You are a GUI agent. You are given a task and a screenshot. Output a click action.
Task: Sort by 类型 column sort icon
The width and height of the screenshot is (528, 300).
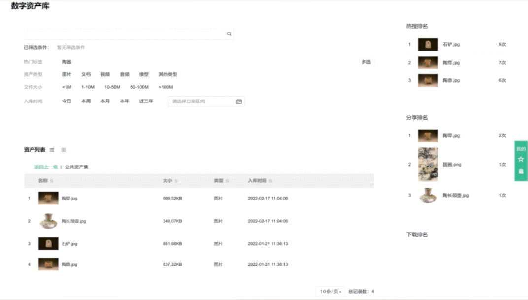tap(227, 181)
